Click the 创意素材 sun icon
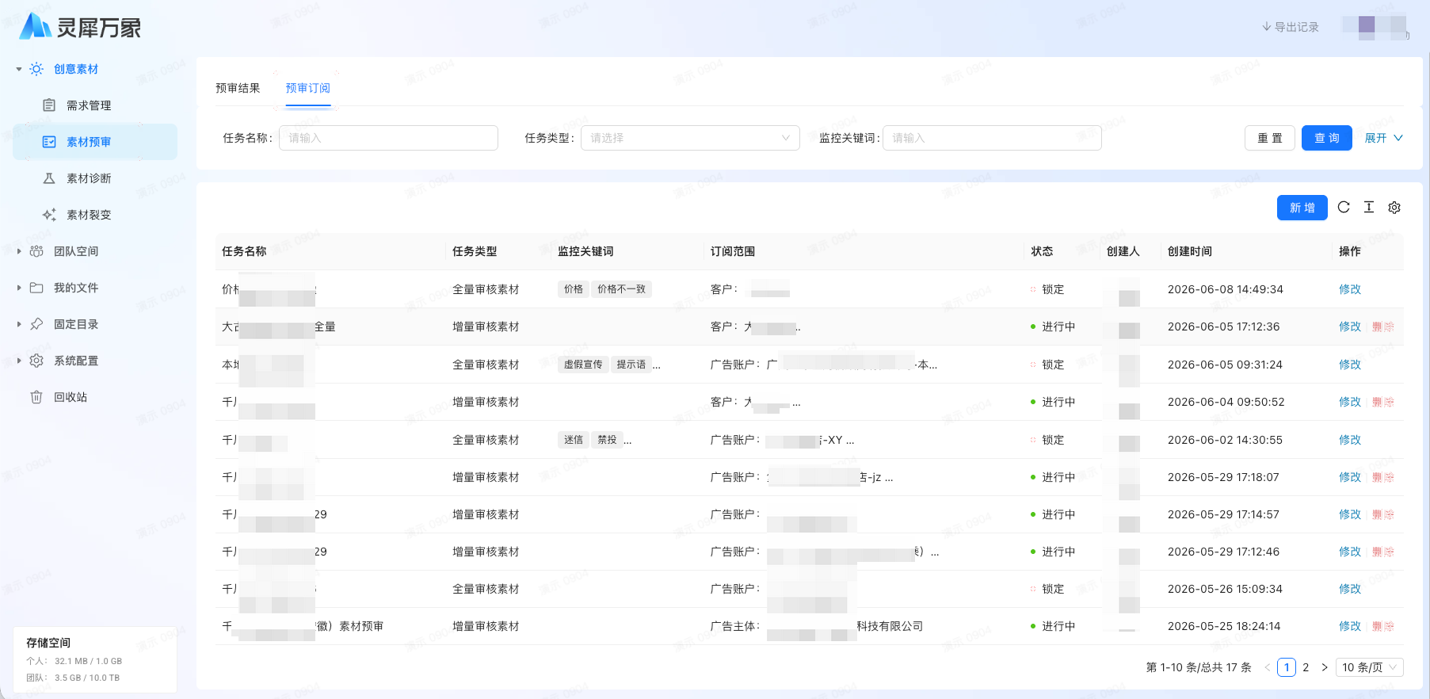Image resolution: width=1430 pixels, height=699 pixels. point(36,69)
